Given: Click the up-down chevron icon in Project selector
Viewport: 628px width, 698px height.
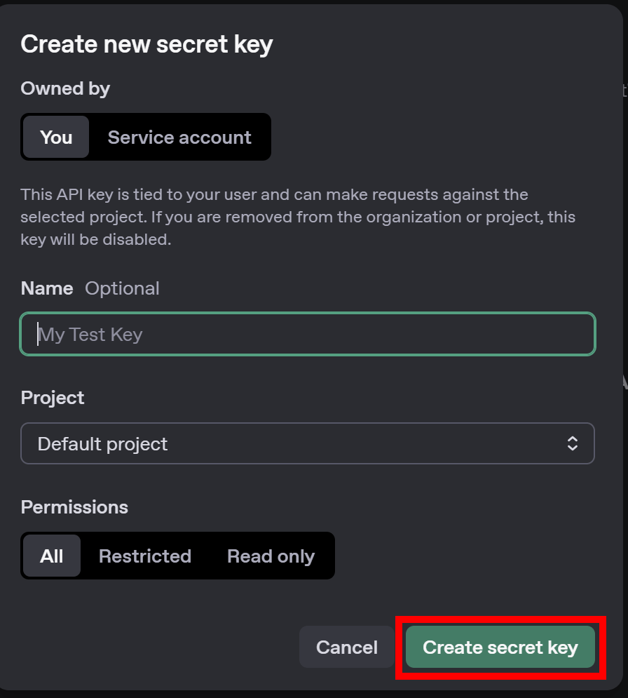Looking at the screenshot, I should tap(573, 443).
